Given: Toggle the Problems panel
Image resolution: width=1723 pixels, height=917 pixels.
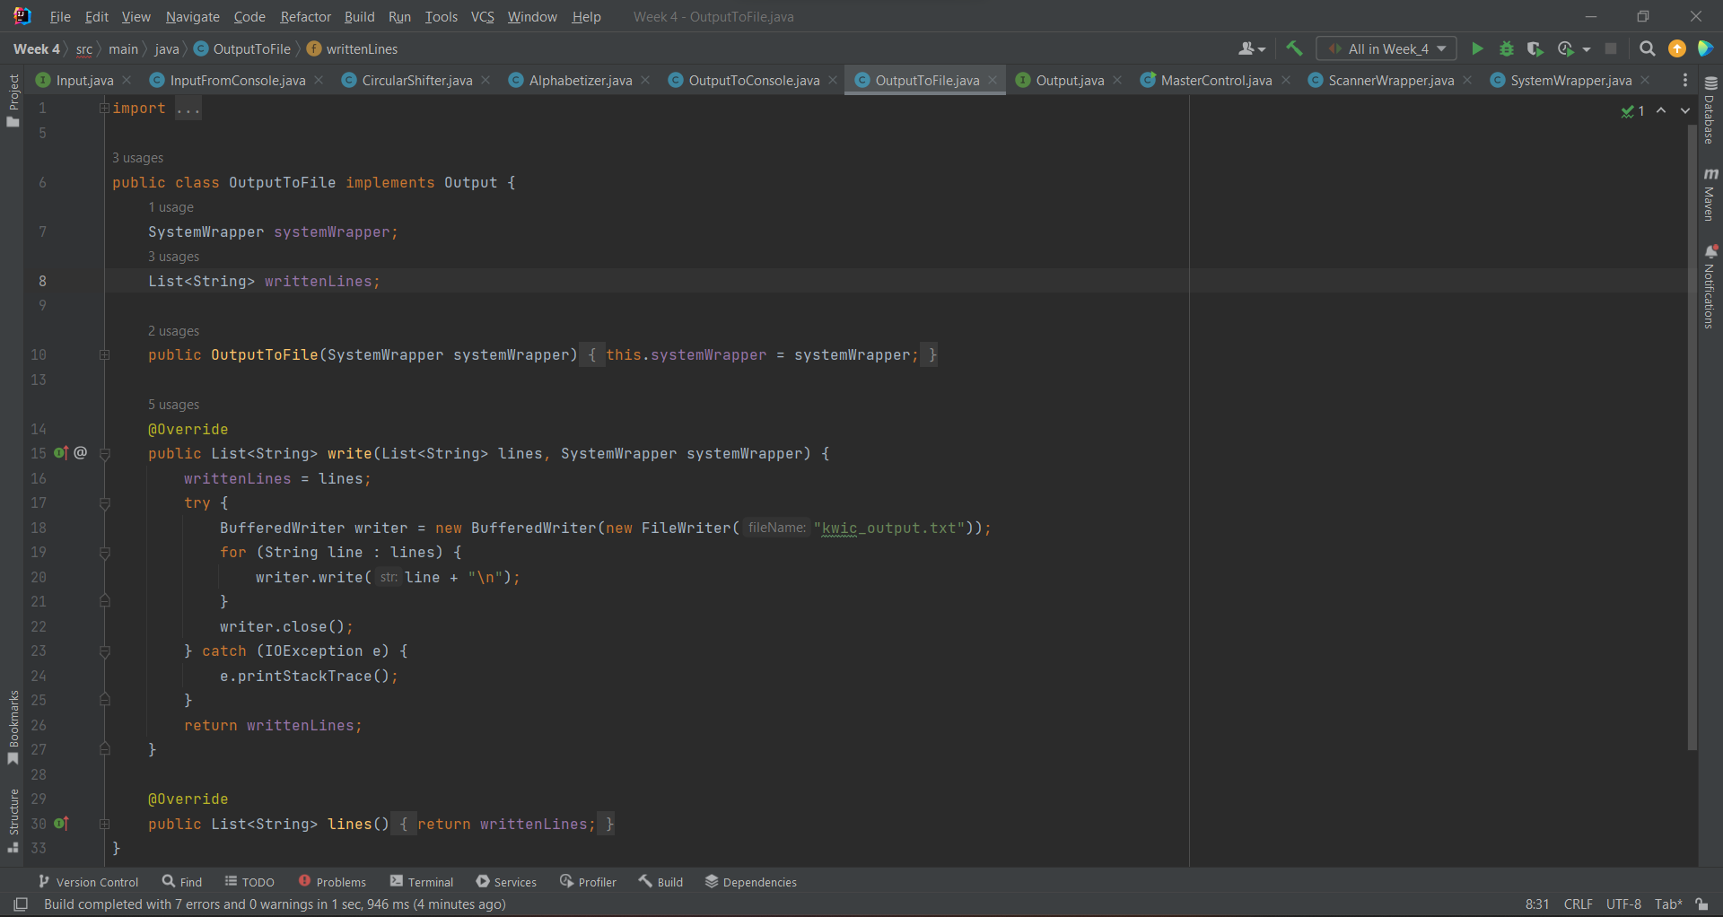Looking at the screenshot, I should click(332, 881).
